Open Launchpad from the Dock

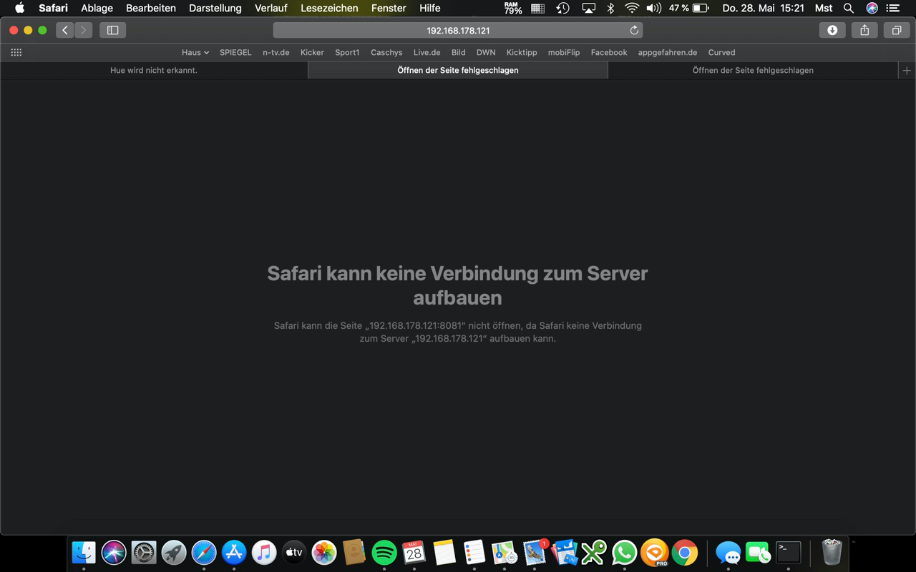[174, 553]
